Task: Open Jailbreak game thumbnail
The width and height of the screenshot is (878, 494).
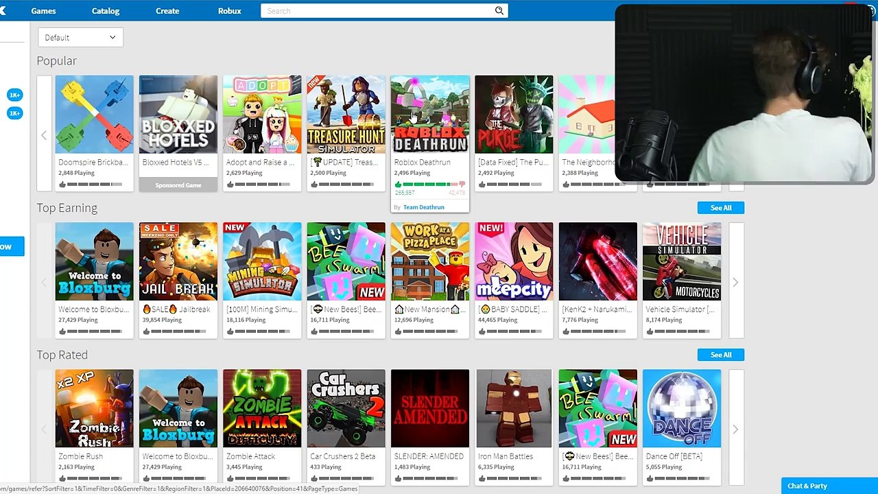Action: click(x=178, y=261)
